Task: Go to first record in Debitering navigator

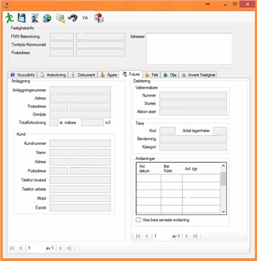Action: (x=138, y=236)
